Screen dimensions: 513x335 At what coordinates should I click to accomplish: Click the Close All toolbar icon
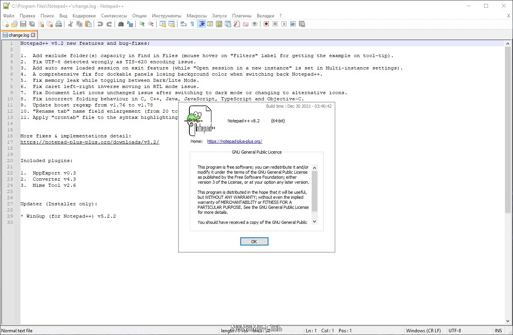(50, 24)
